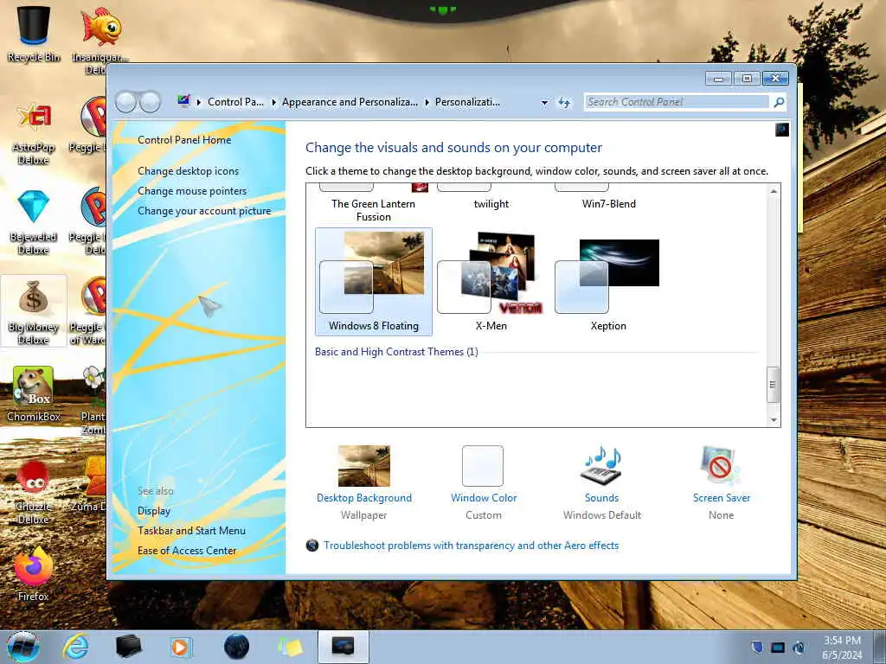Open Windows Media Player taskbar icon
The height and width of the screenshot is (664, 886).
point(180,647)
